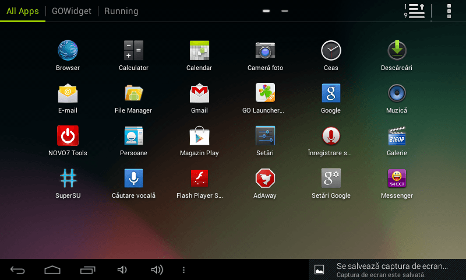Launch Flash Player Settings

tap(199, 178)
